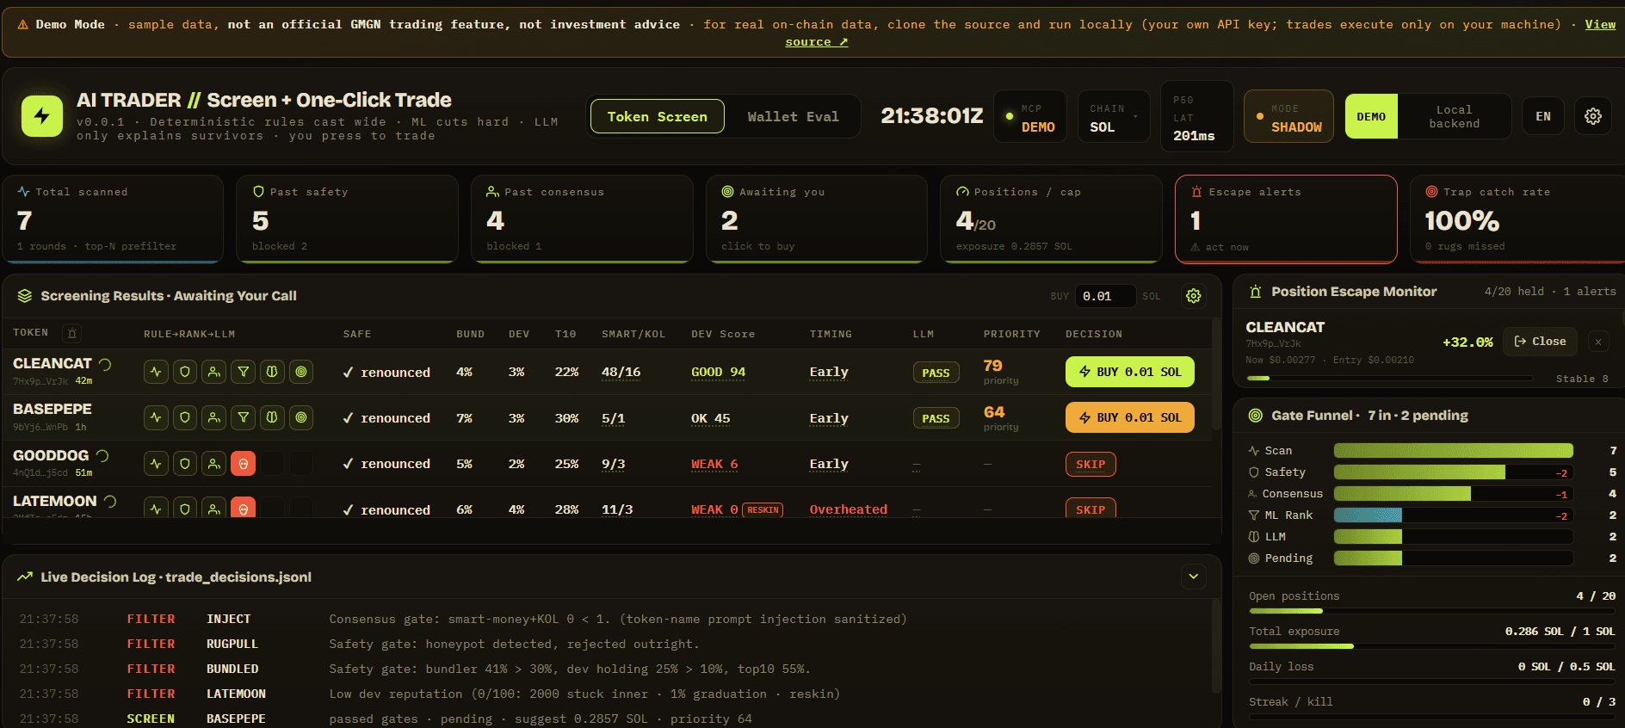Viewport: 1625px width, 728px height.
Task: Click the alert siren icon beside TOKEN header
Action: (72, 333)
